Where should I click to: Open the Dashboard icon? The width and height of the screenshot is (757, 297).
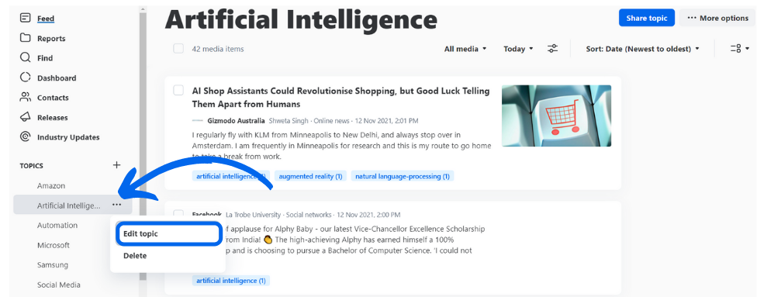pos(25,78)
